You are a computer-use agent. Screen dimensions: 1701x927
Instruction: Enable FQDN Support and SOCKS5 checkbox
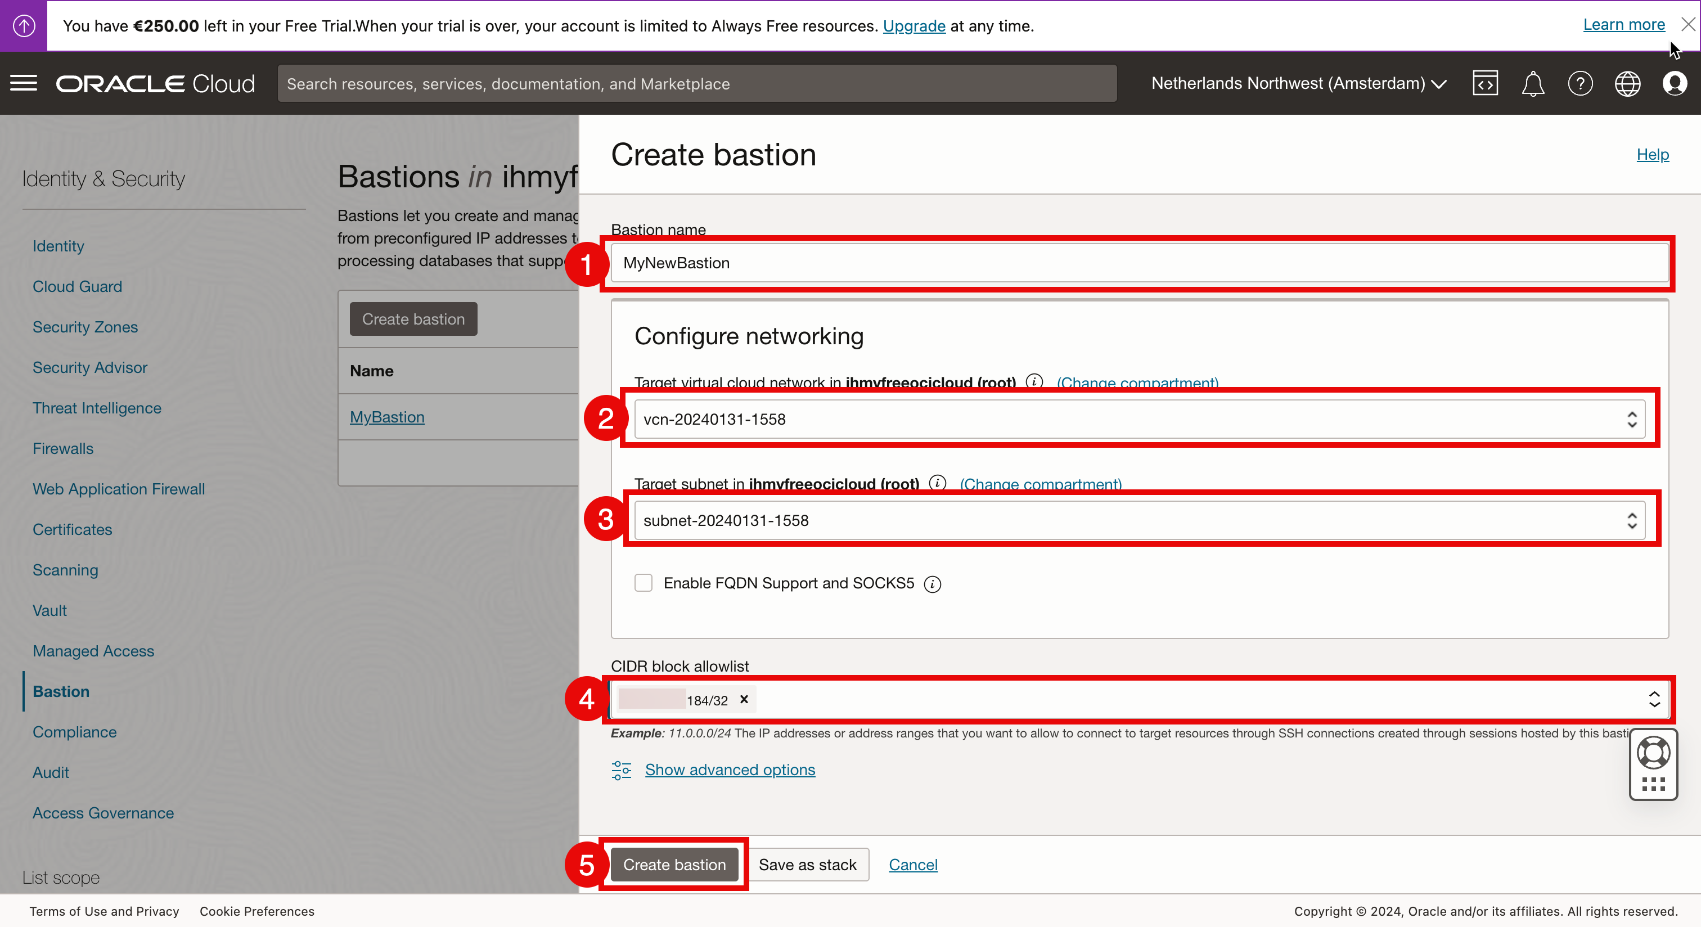pyautogui.click(x=643, y=583)
